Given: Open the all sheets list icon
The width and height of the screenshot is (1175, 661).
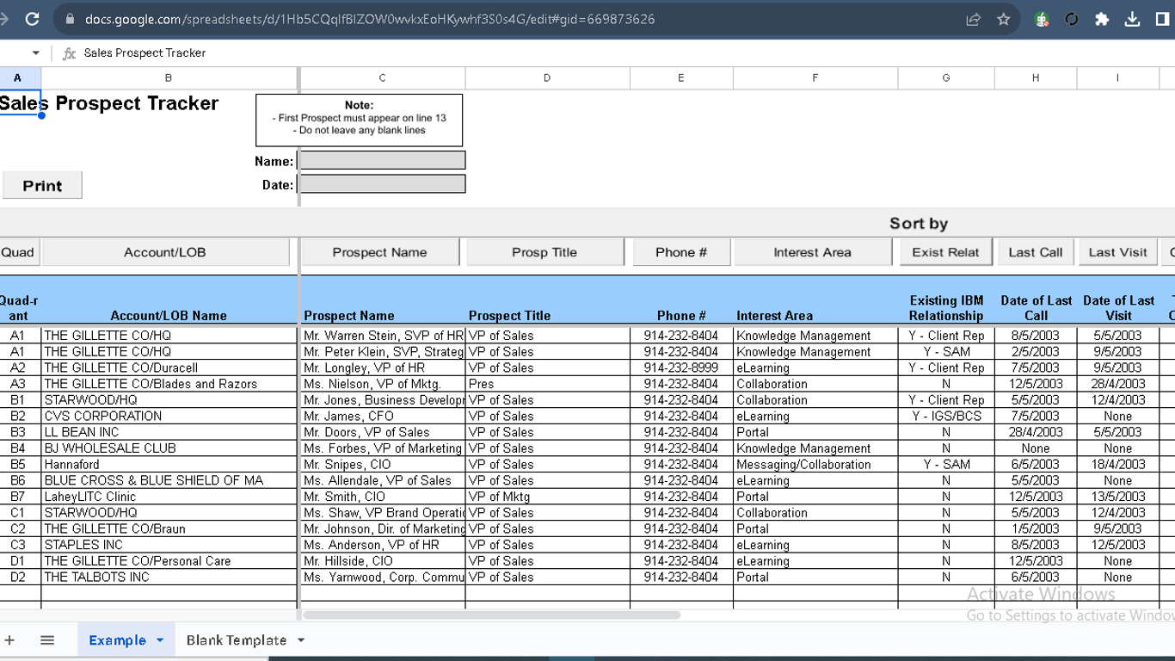Looking at the screenshot, I should click(x=47, y=640).
